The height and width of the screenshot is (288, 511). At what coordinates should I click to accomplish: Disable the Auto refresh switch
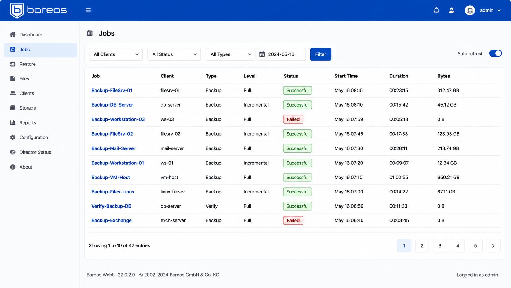click(x=495, y=54)
